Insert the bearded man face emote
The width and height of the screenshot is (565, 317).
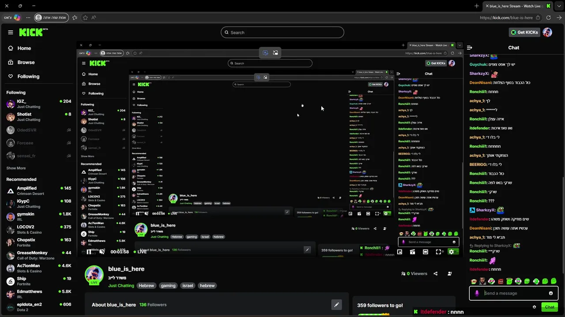coord(482,281)
